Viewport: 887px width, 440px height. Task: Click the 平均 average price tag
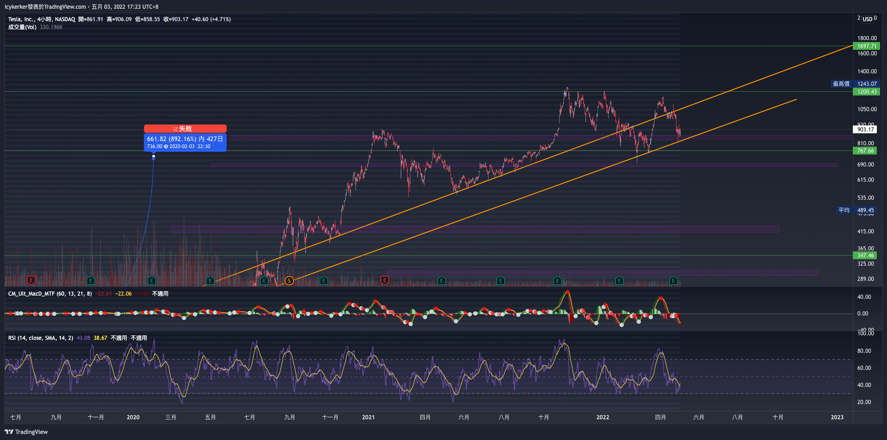[844, 210]
